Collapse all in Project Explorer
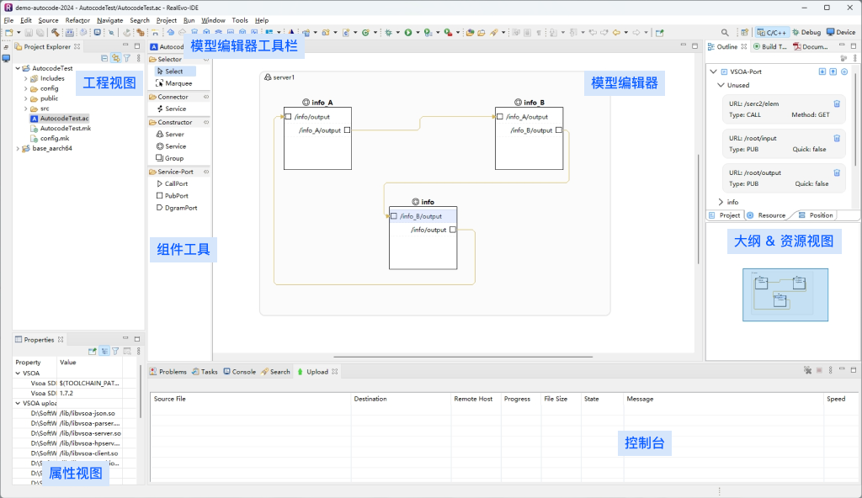862x498 pixels. tap(104, 58)
